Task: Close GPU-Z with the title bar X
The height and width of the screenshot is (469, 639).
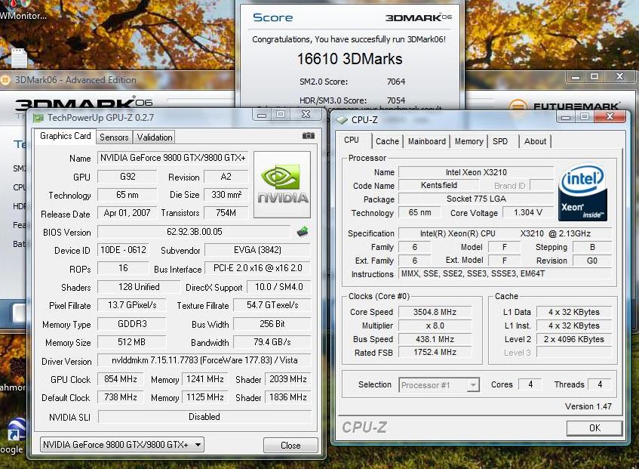Action: pos(306,115)
